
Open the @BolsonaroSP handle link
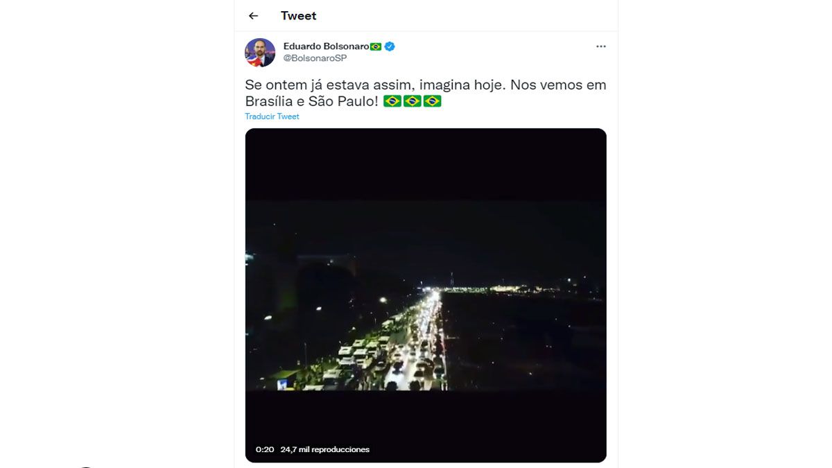pos(315,58)
